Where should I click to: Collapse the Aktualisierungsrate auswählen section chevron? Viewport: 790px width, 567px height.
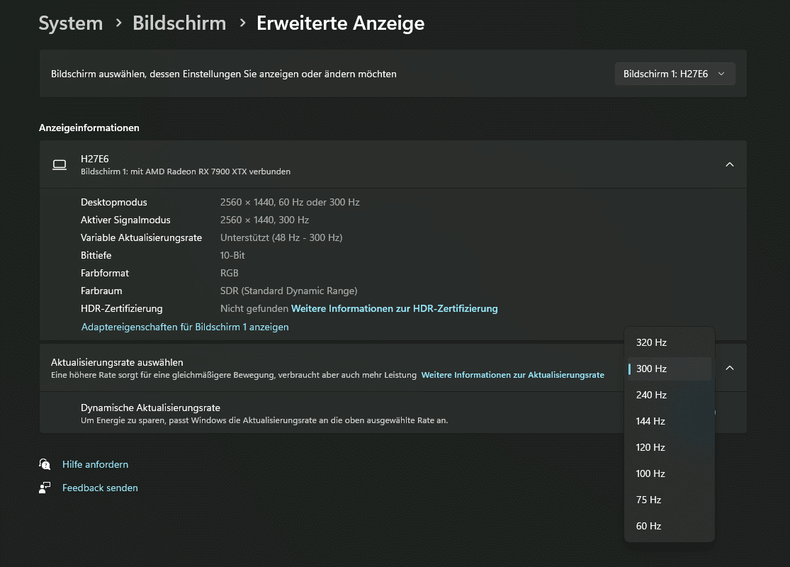(x=729, y=368)
